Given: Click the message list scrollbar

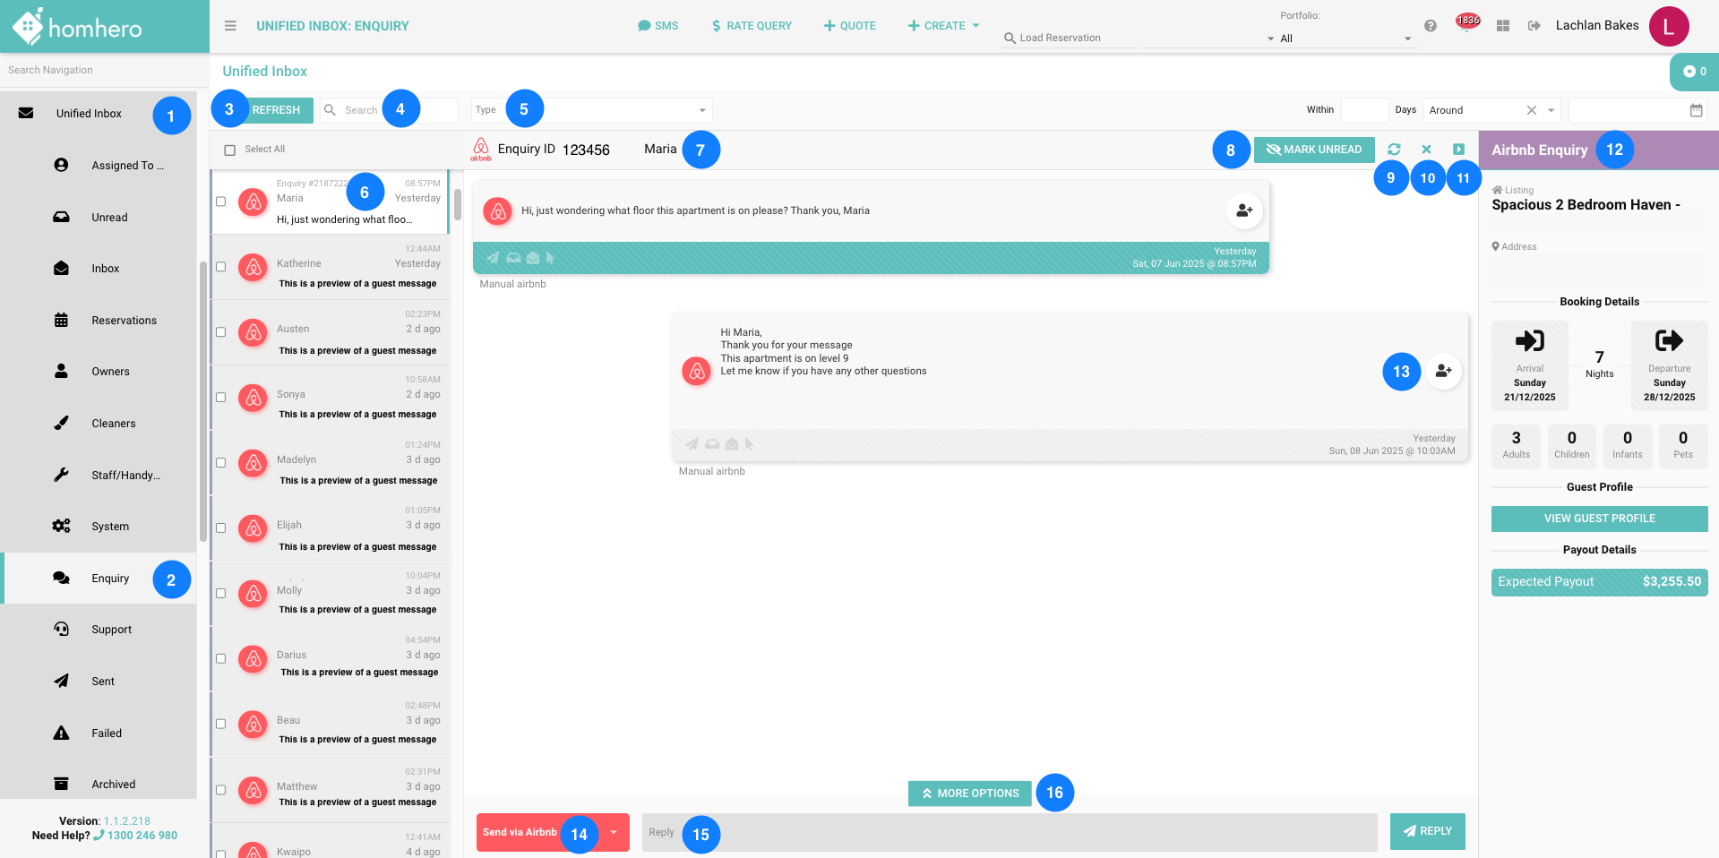Looking at the screenshot, I should point(458,206).
